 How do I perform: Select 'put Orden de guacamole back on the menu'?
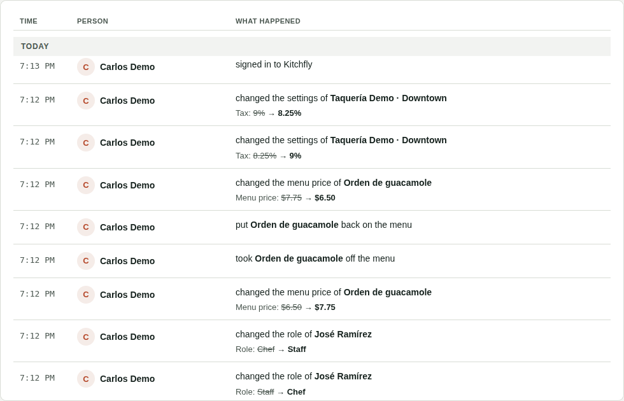coord(323,225)
